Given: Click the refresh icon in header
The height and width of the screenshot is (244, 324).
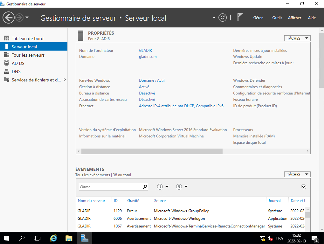Looking at the screenshot, I should [x=223, y=17].
